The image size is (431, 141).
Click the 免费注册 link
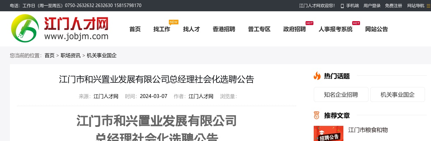point(394,6)
